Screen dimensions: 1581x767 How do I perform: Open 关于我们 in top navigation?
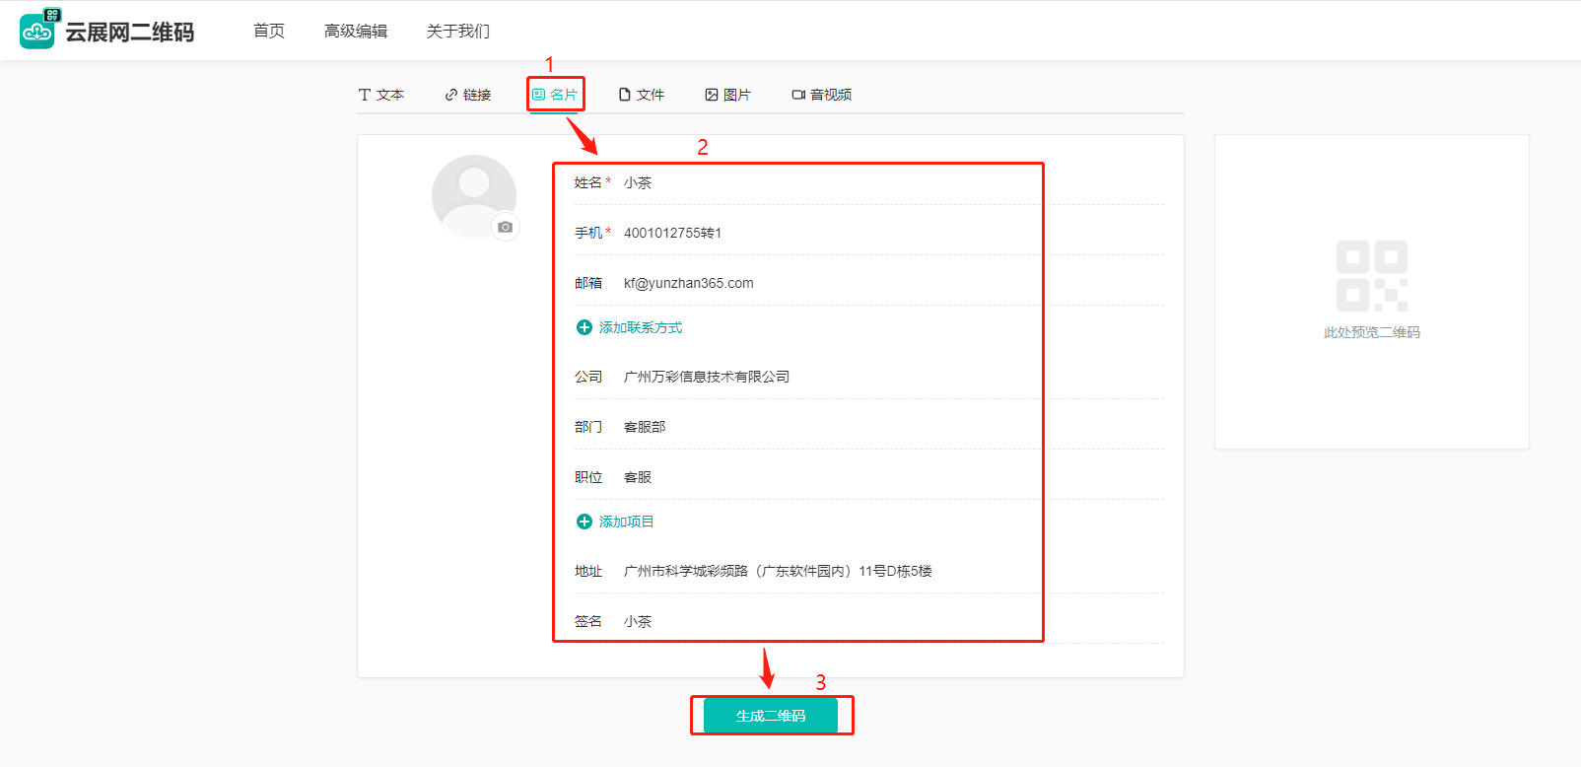tap(458, 31)
